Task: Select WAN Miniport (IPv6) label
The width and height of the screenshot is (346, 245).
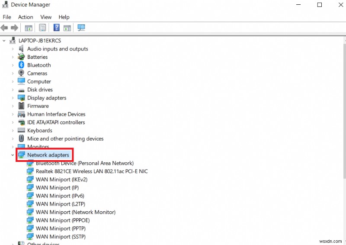Action: click(x=60, y=196)
